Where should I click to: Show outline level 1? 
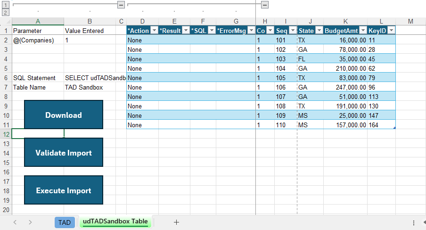tap(6, 5)
